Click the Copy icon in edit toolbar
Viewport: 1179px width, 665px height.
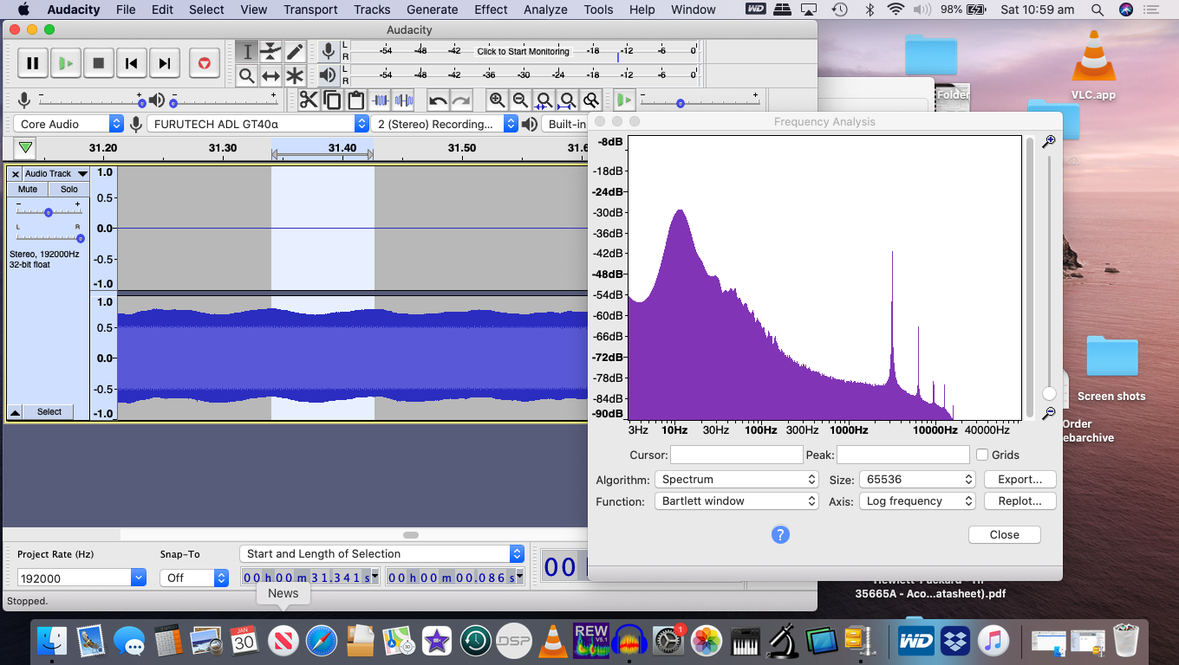point(332,100)
